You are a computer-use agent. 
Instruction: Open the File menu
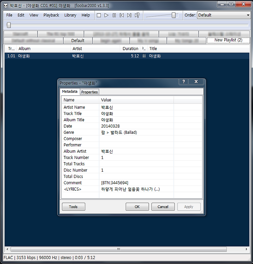pyautogui.click(x=9, y=15)
